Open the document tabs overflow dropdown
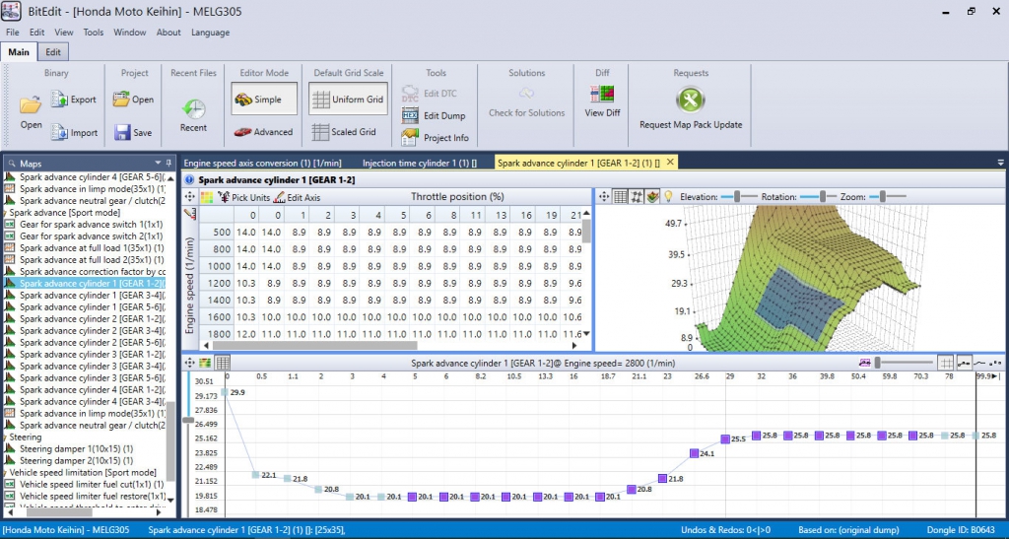Image resolution: width=1009 pixels, height=539 pixels. 1001,163
